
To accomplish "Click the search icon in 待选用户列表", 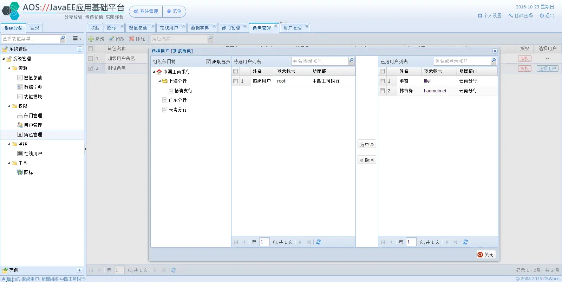I will (x=351, y=61).
